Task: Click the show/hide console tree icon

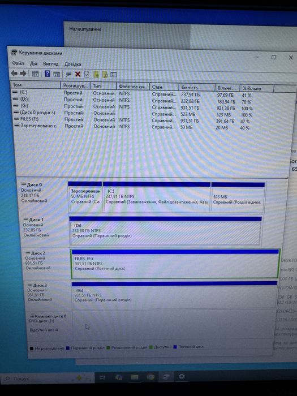Action: (35, 74)
